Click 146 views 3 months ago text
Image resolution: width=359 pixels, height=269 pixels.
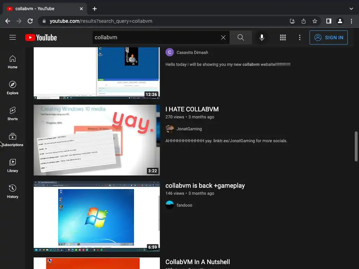pyautogui.click(x=190, y=193)
